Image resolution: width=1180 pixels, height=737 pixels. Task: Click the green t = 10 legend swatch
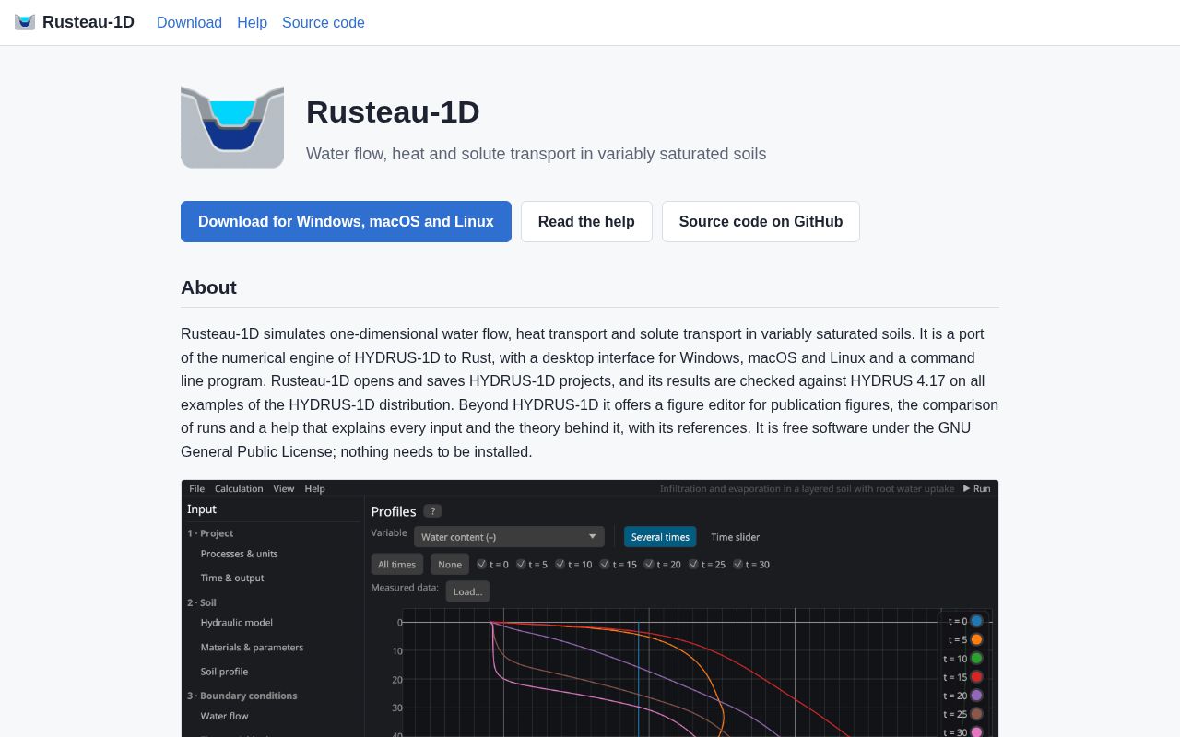click(976, 658)
